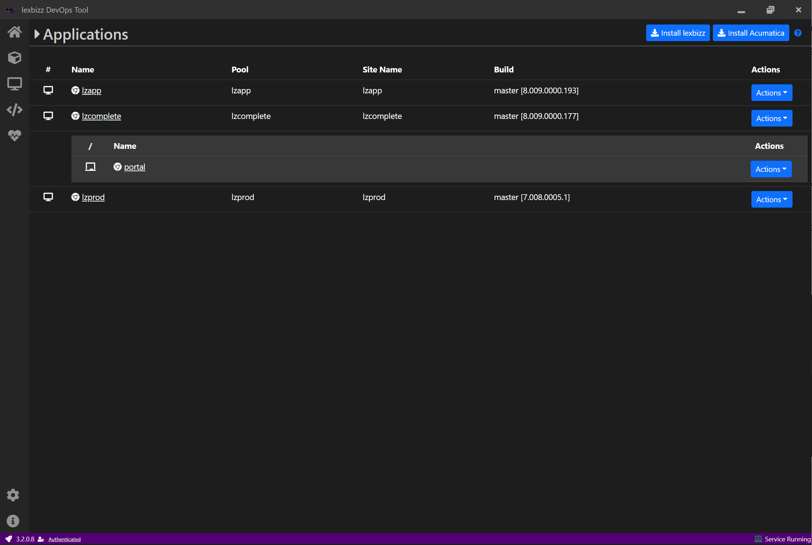This screenshot has height=545, width=812.
Task: Open the lzcomplete application link
Action: [x=101, y=116]
